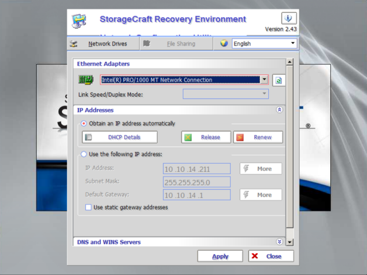
Task: Click the StorageCraft Recovery Environment logo icon
Action: coord(79,21)
